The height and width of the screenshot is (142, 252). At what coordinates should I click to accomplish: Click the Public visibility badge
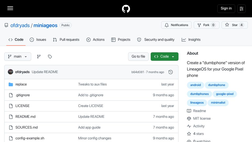(x=66, y=25)
